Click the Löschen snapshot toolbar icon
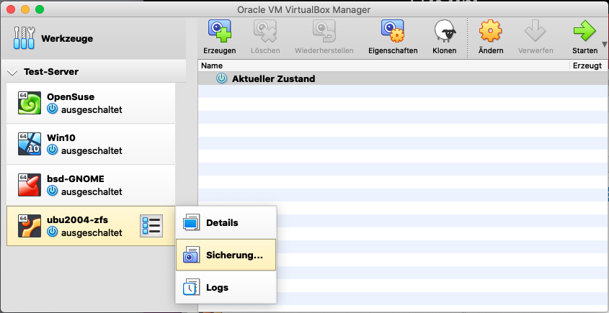The width and height of the screenshot is (609, 313). (265, 32)
